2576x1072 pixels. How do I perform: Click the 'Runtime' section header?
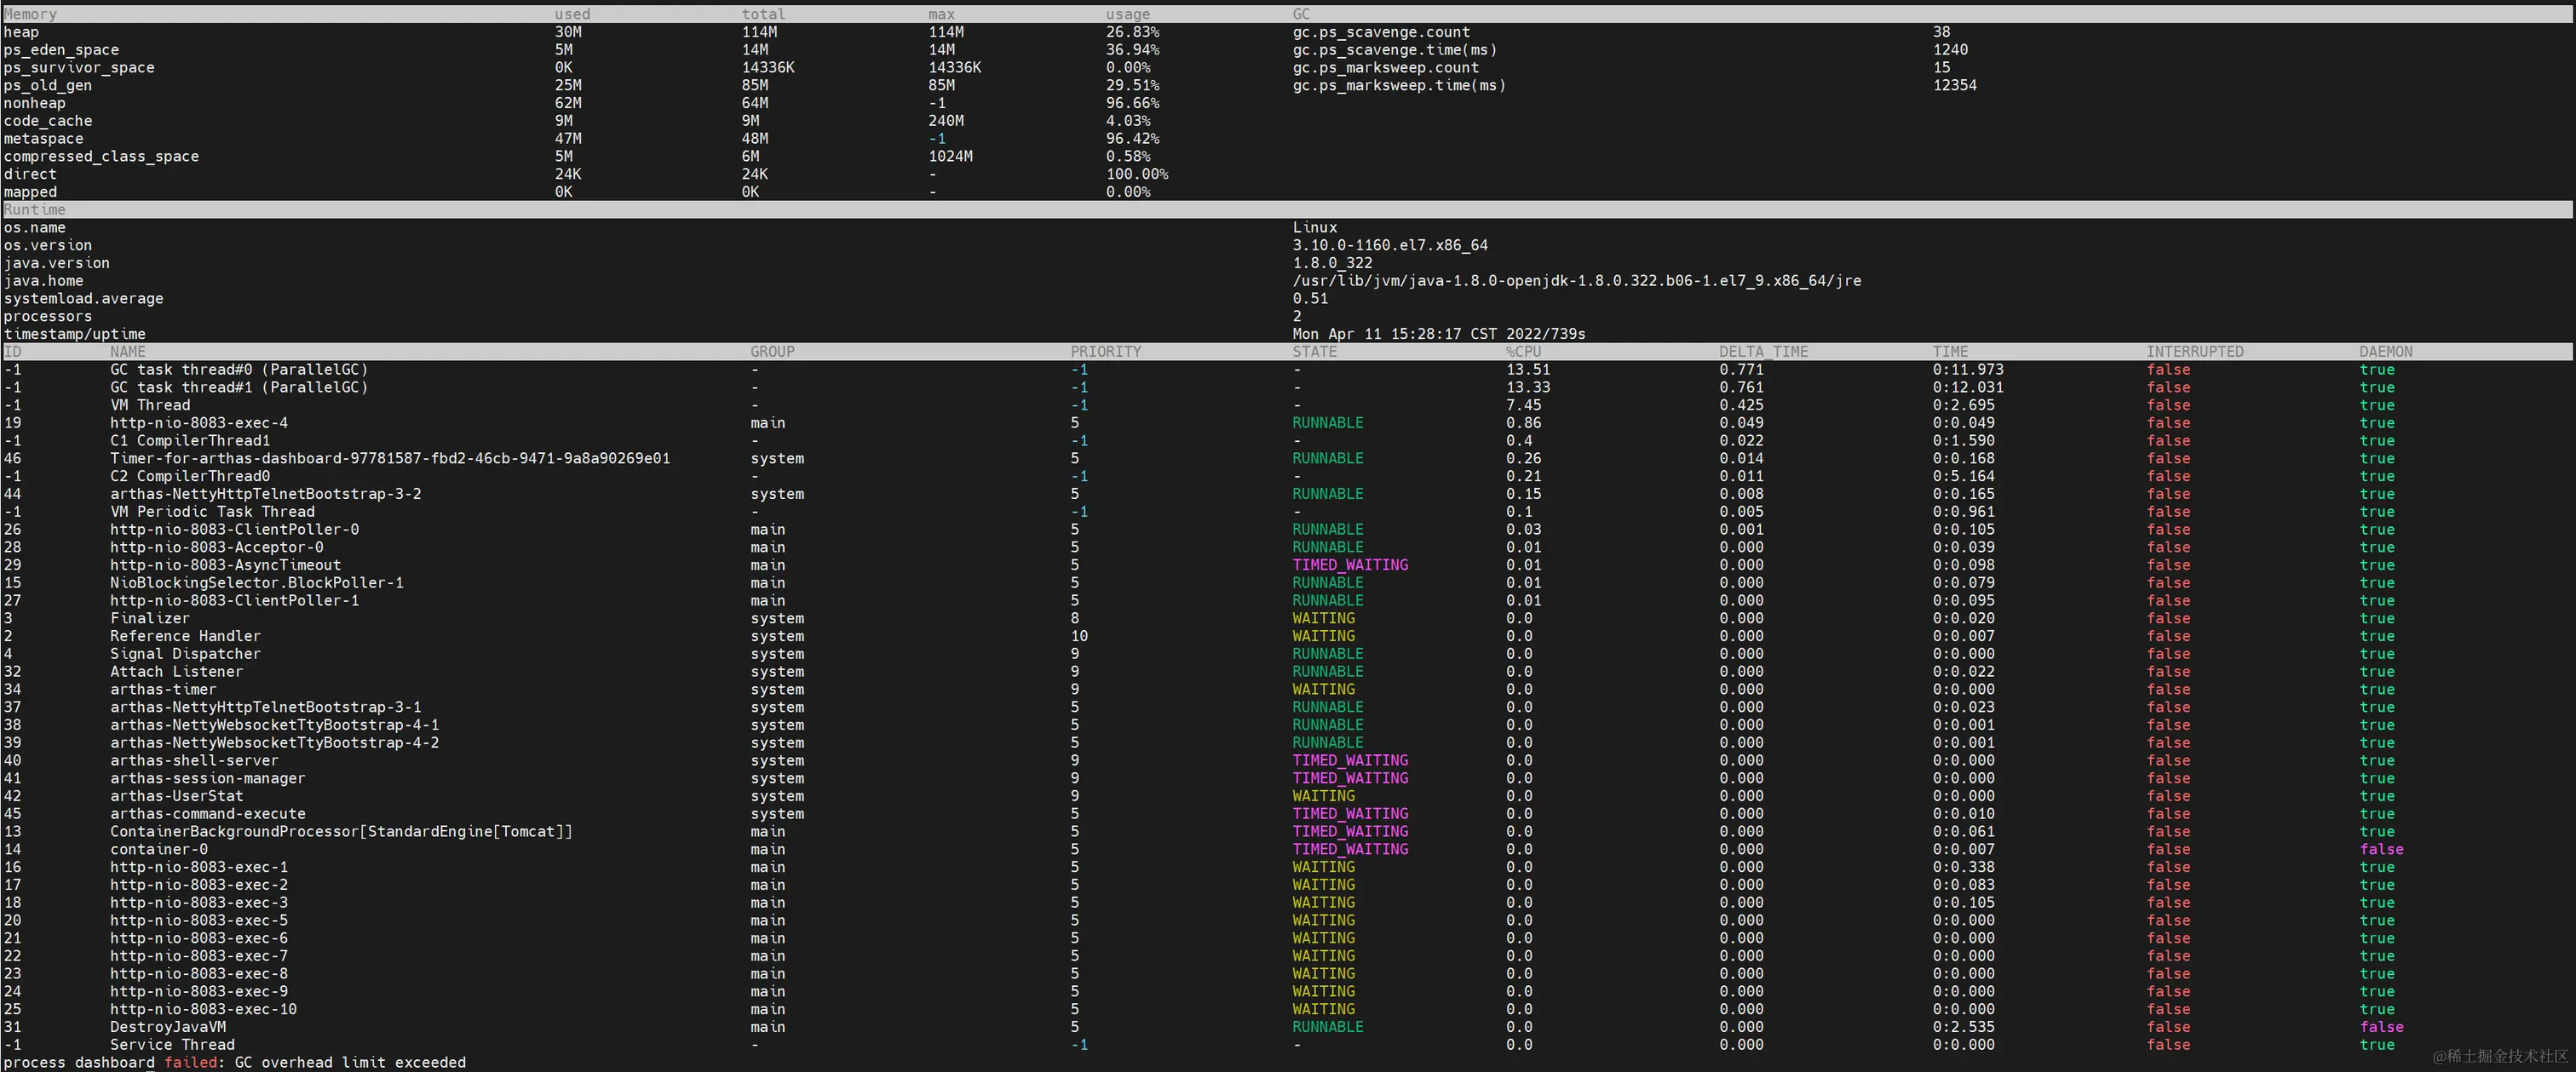tap(34, 210)
